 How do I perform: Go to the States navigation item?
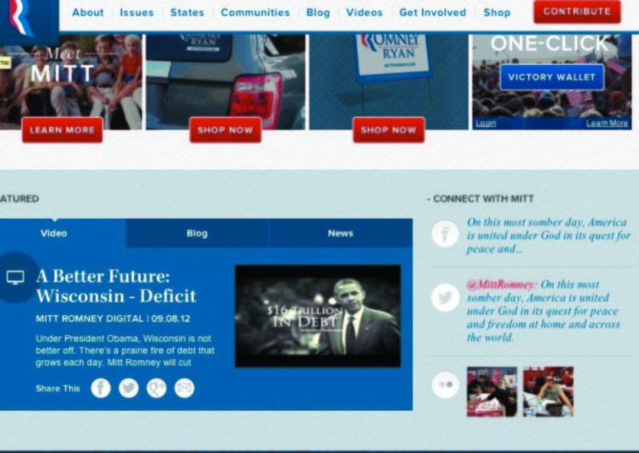(x=187, y=12)
